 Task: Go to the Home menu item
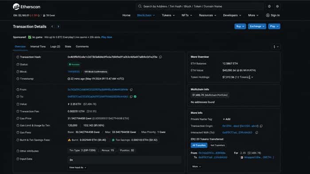[x=126, y=15]
